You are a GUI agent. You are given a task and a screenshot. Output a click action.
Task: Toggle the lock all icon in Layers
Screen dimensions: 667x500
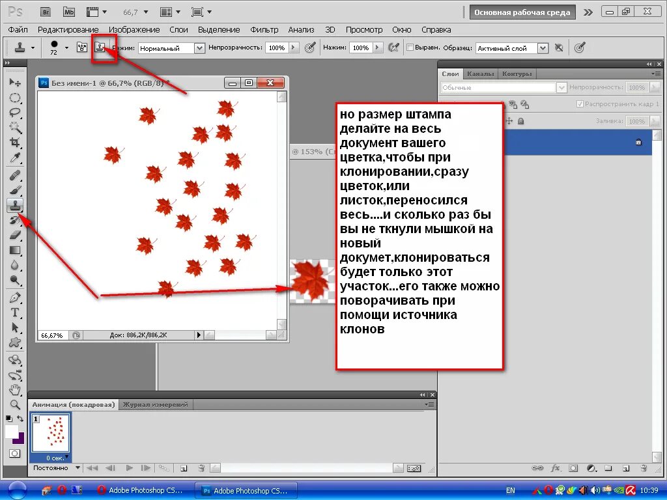[x=520, y=121]
